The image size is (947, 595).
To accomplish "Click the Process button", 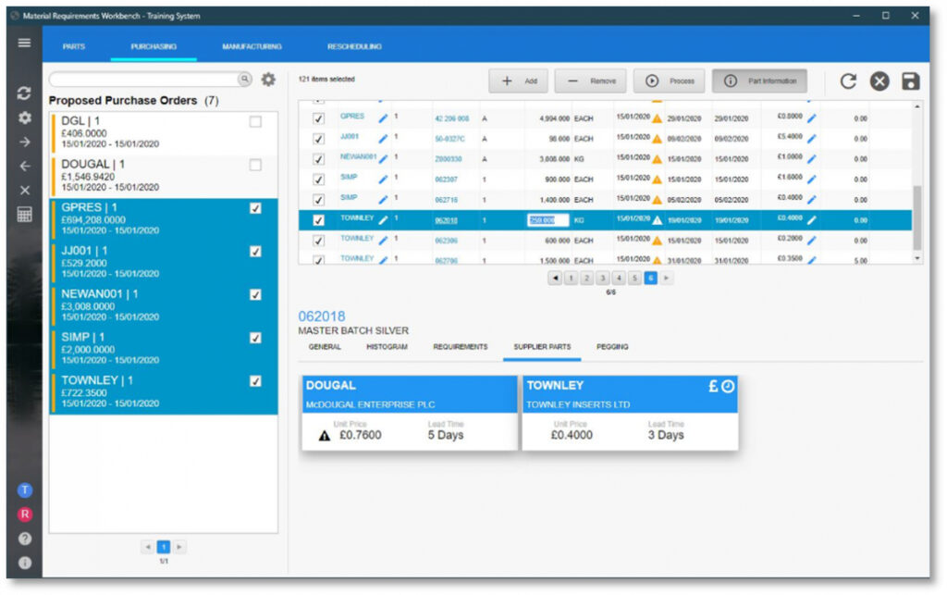I will pos(669,81).
